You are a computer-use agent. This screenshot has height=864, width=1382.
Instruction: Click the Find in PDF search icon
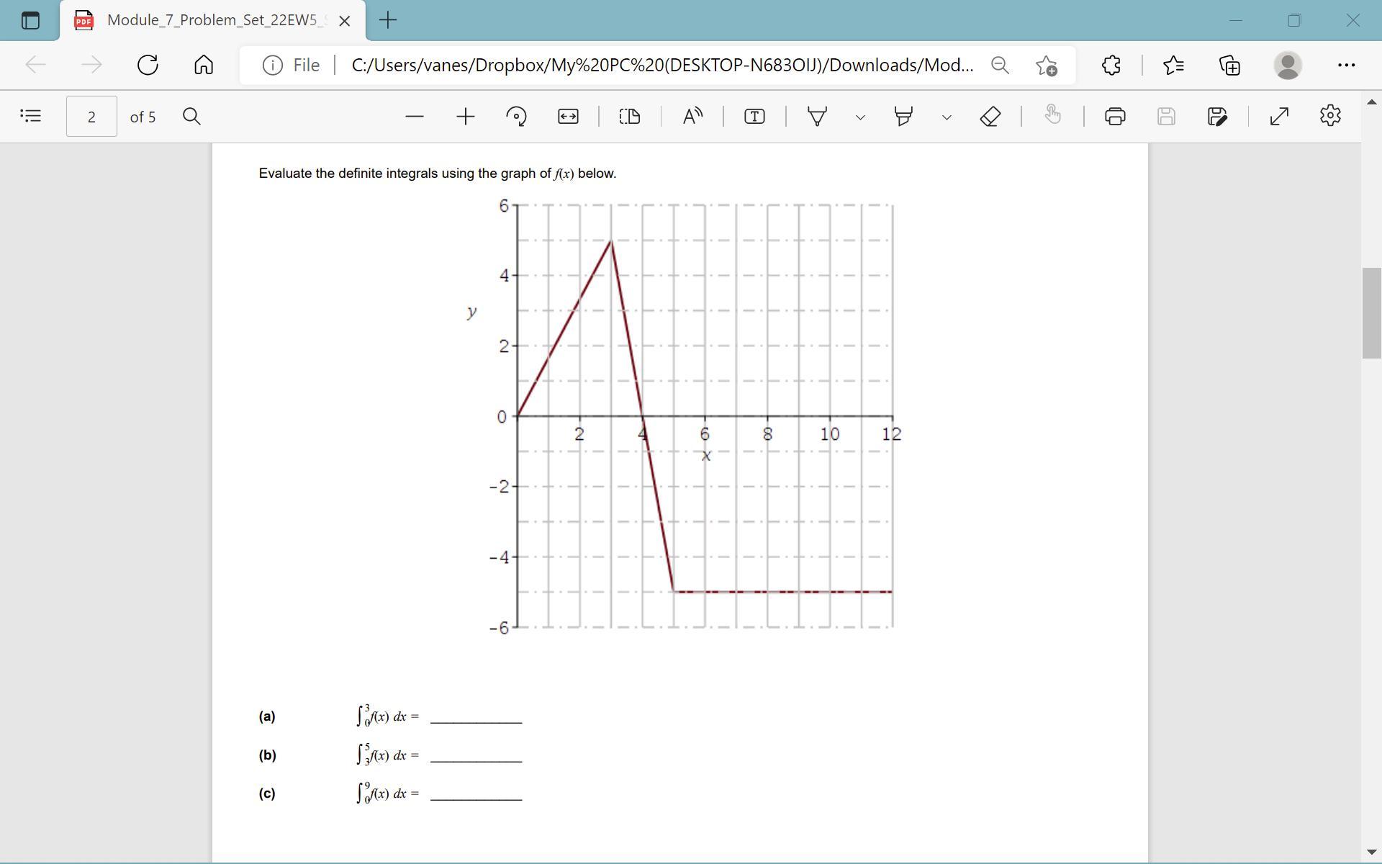tap(191, 116)
